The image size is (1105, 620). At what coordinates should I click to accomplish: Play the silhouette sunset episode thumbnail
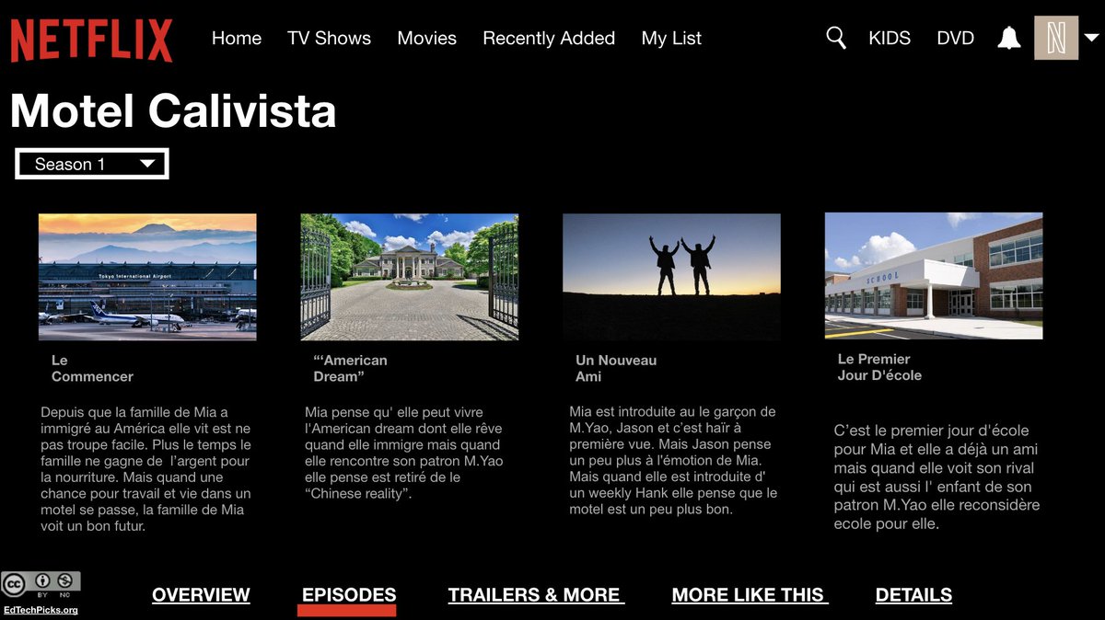671,277
